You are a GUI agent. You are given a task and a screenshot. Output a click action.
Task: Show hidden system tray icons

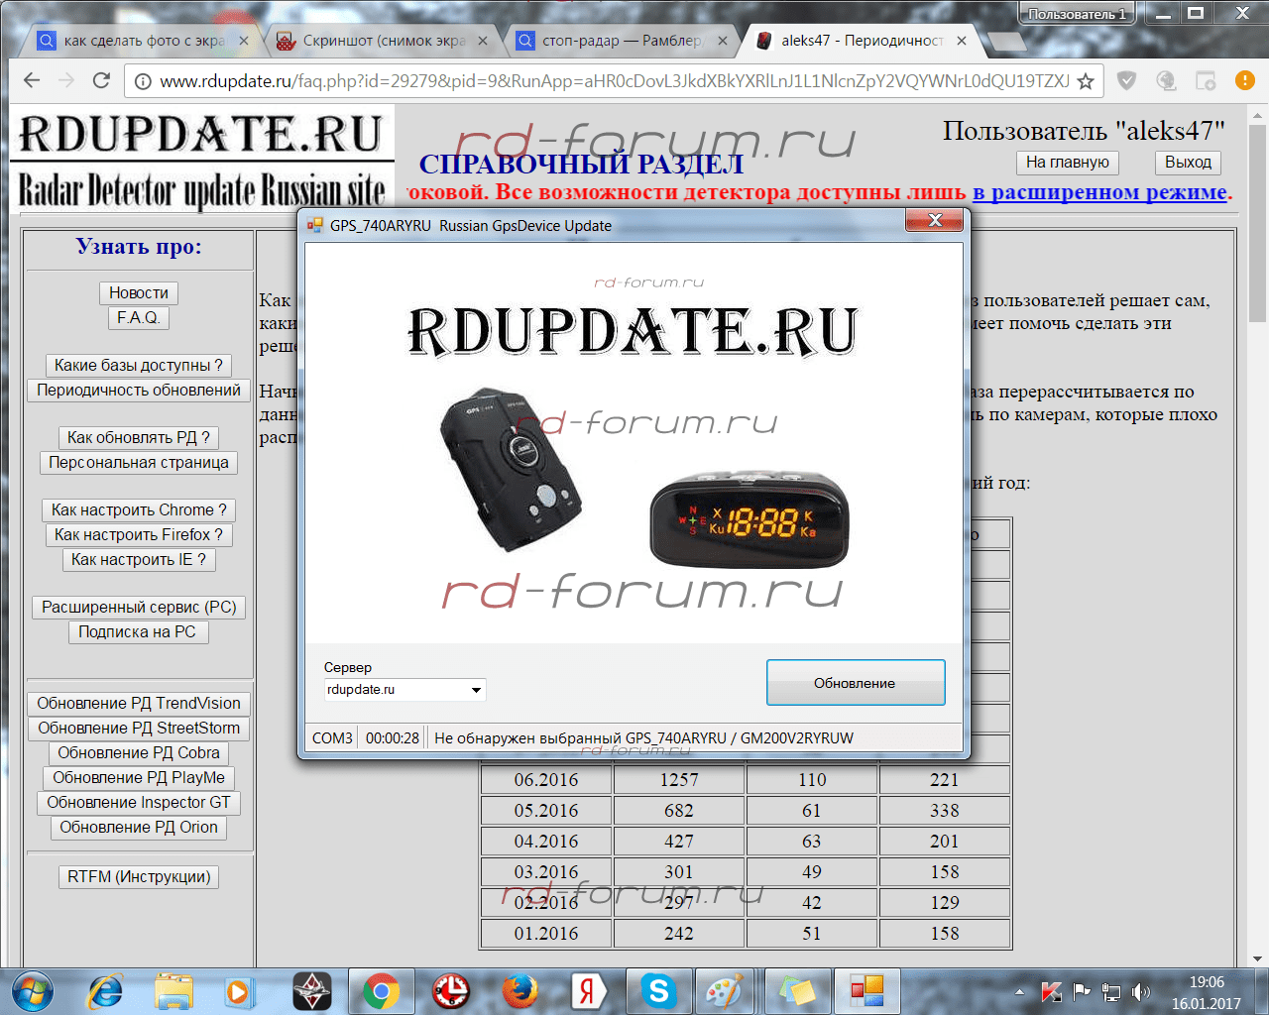pos(1020,991)
